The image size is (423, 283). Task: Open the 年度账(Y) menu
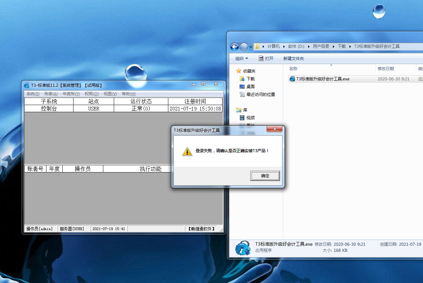[71, 94]
